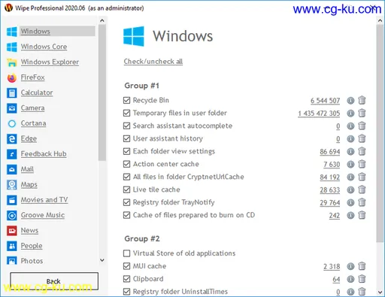Open Cortana category link
Viewport: 385px width, 297px height.
(34, 123)
